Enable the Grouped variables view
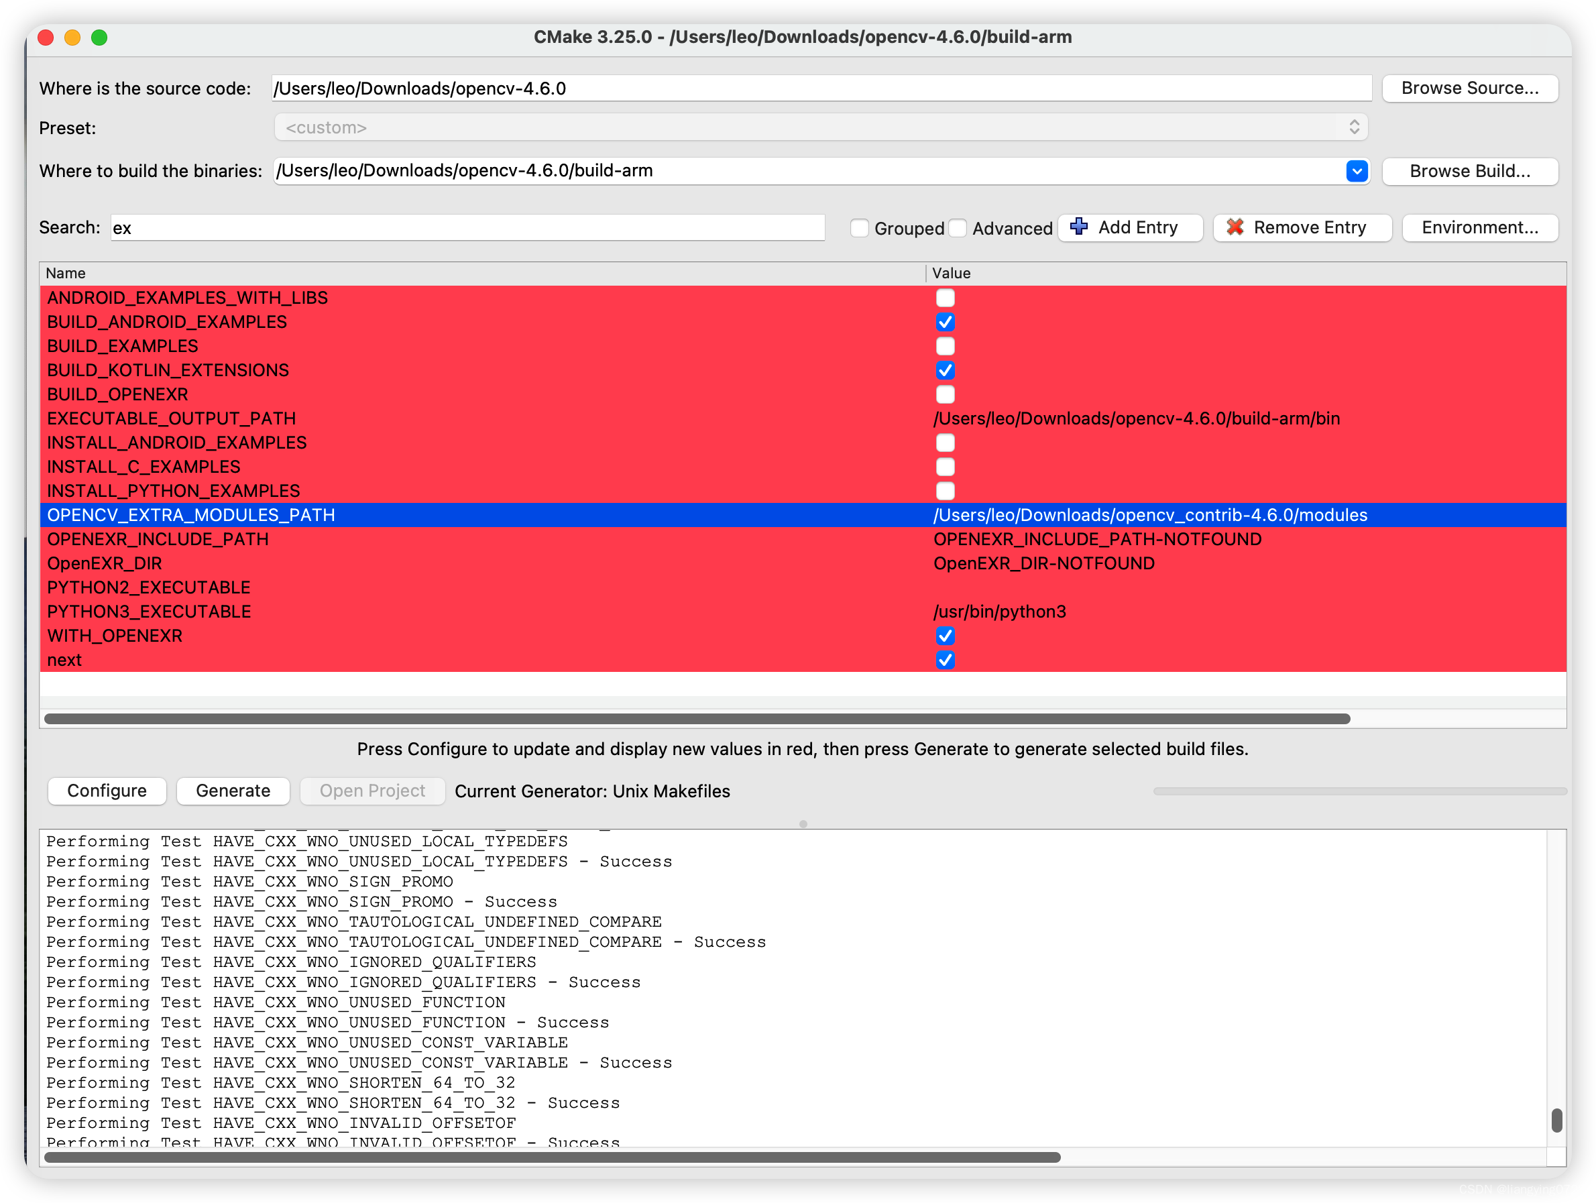Image resolution: width=1596 pixels, height=1203 pixels. point(859,227)
